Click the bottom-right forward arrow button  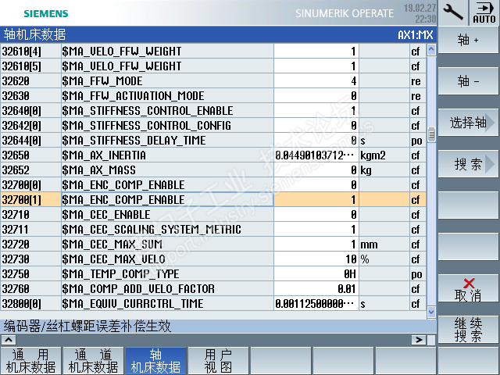click(419, 340)
